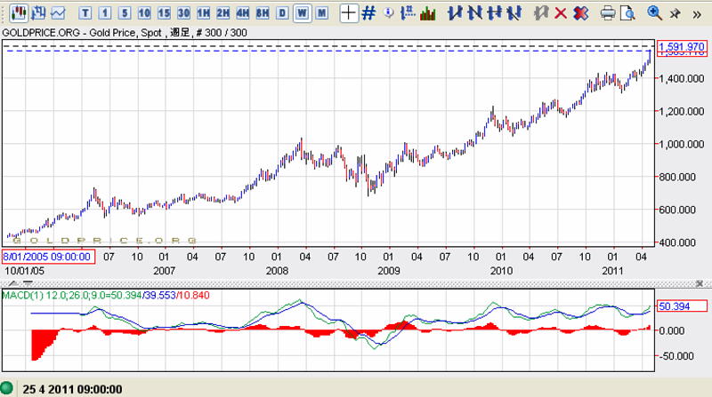Click the 1,591.970 current price label
The height and width of the screenshot is (397, 712).
(x=682, y=46)
